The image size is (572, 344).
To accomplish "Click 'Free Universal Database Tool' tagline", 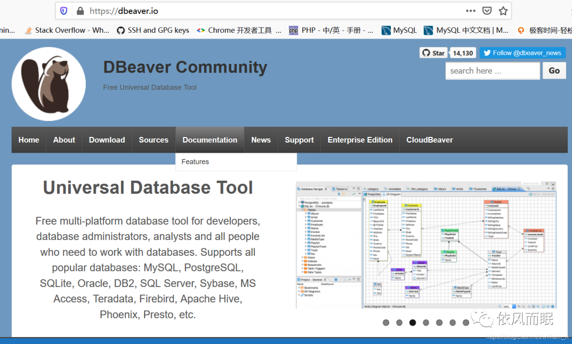I will coord(149,87).
